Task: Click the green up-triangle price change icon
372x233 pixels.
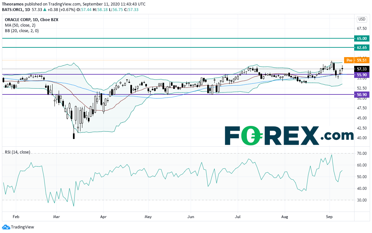Action: point(45,9)
